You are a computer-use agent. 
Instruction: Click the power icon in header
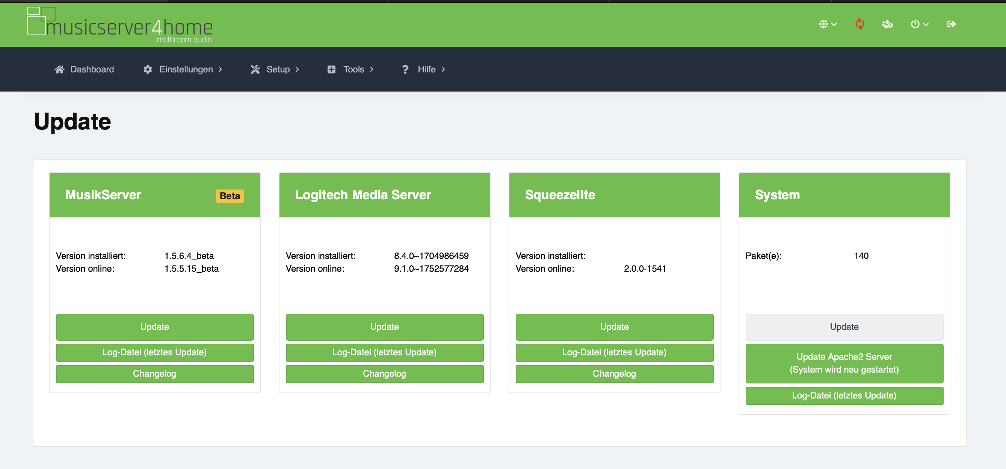915,24
